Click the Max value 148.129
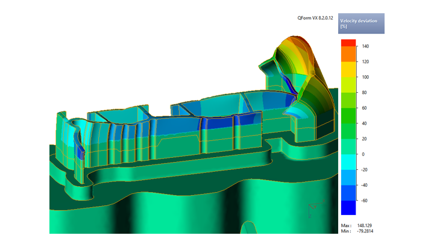The width and height of the screenshot is (434, 247). (365, 225)
